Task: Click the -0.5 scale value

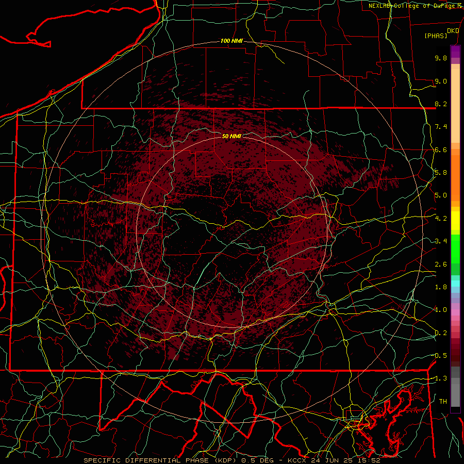Action: [x=440, y=356]
